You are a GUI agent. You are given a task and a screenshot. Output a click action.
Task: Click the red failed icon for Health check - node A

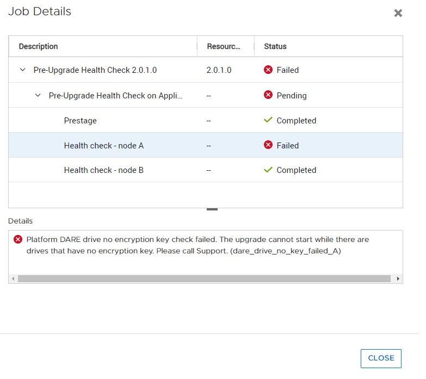click(268, 145)
